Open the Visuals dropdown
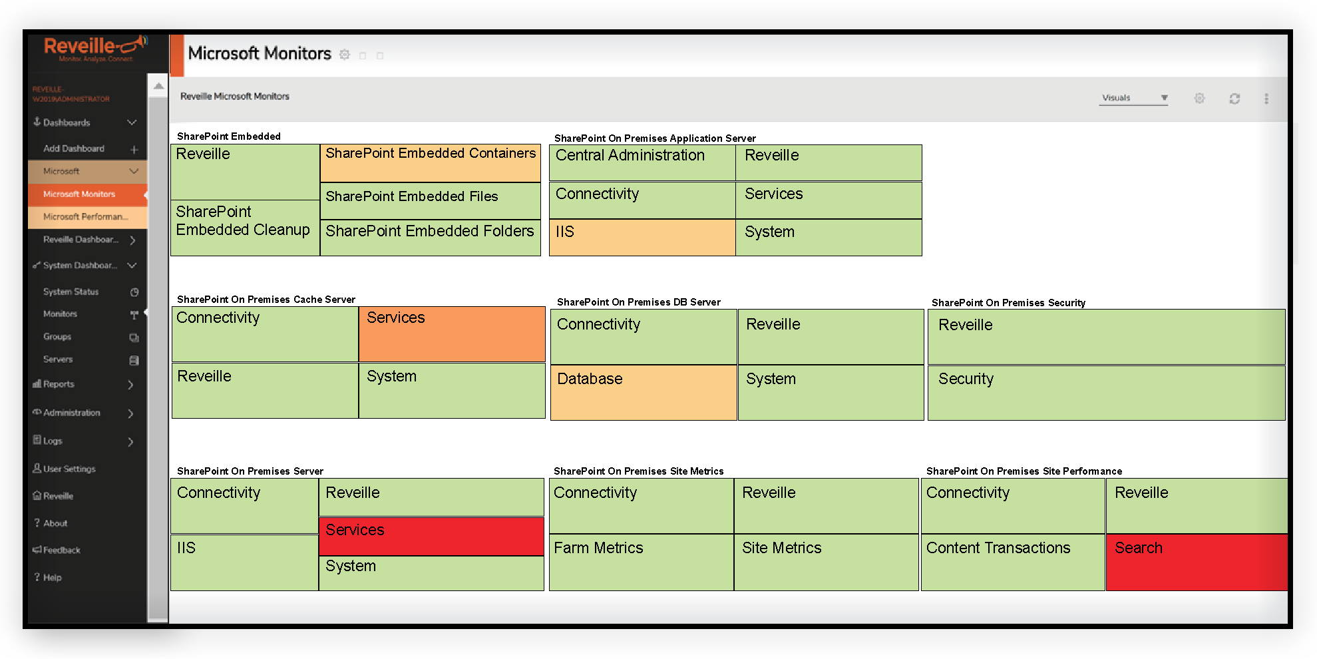 tap(1134, 98)
